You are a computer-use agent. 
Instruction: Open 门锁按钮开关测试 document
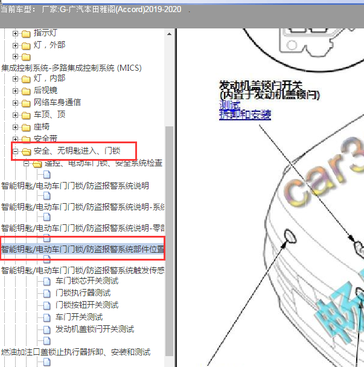coord(87,305)
